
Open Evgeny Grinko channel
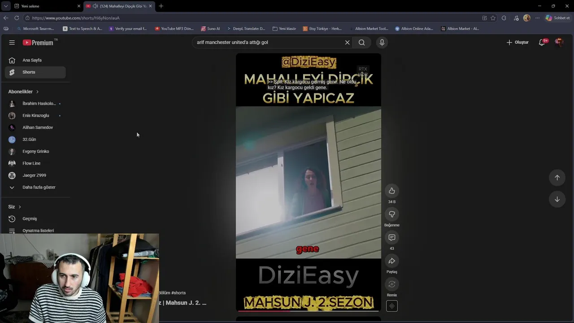tap(35, 151)
